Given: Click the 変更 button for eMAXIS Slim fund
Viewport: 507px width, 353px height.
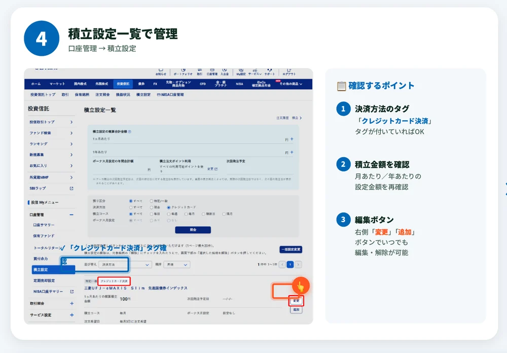Looking at the screenshot, I should (296, 301).
